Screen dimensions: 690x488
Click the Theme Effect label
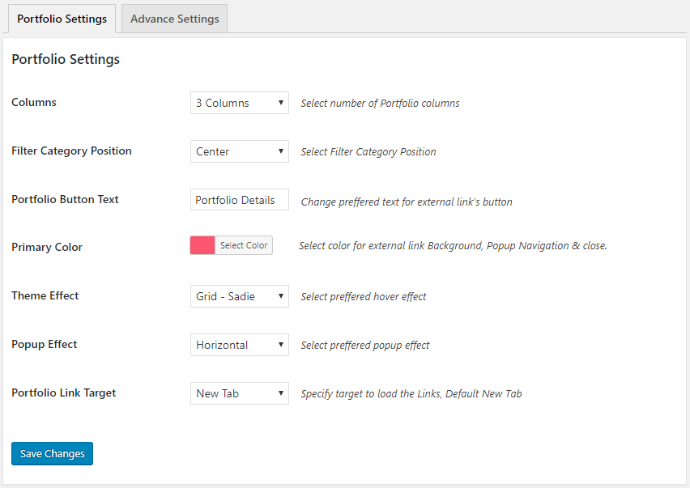[45, 295]
